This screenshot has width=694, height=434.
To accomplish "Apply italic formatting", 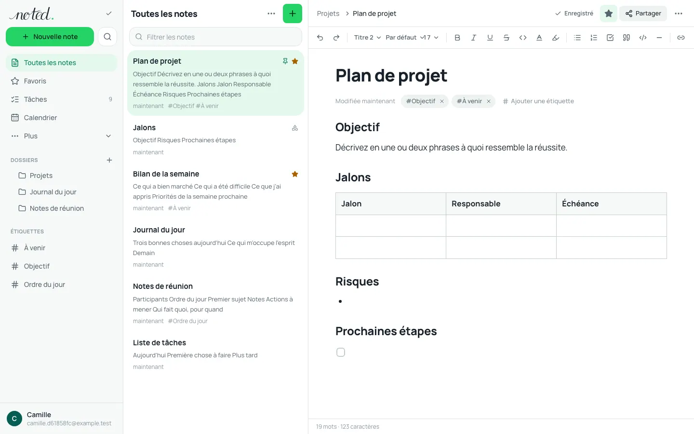I will [474, 38].
